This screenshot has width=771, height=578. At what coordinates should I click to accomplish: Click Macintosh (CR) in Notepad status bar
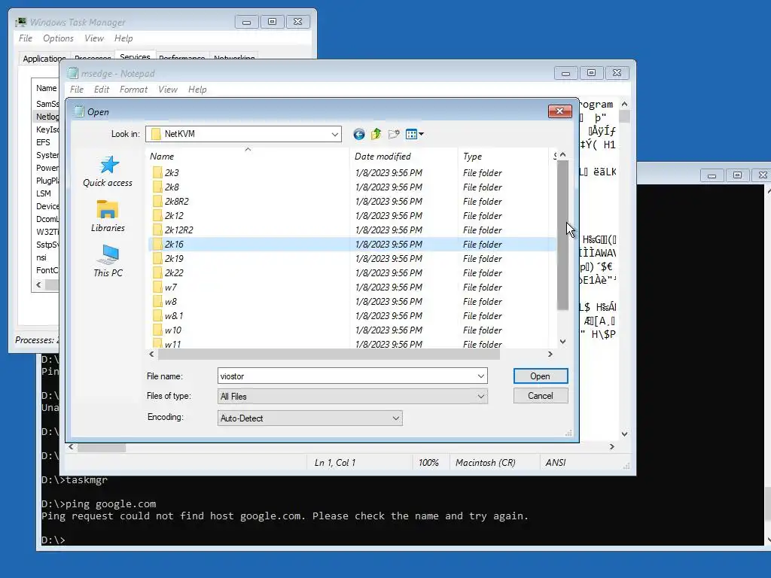point(486,463)
